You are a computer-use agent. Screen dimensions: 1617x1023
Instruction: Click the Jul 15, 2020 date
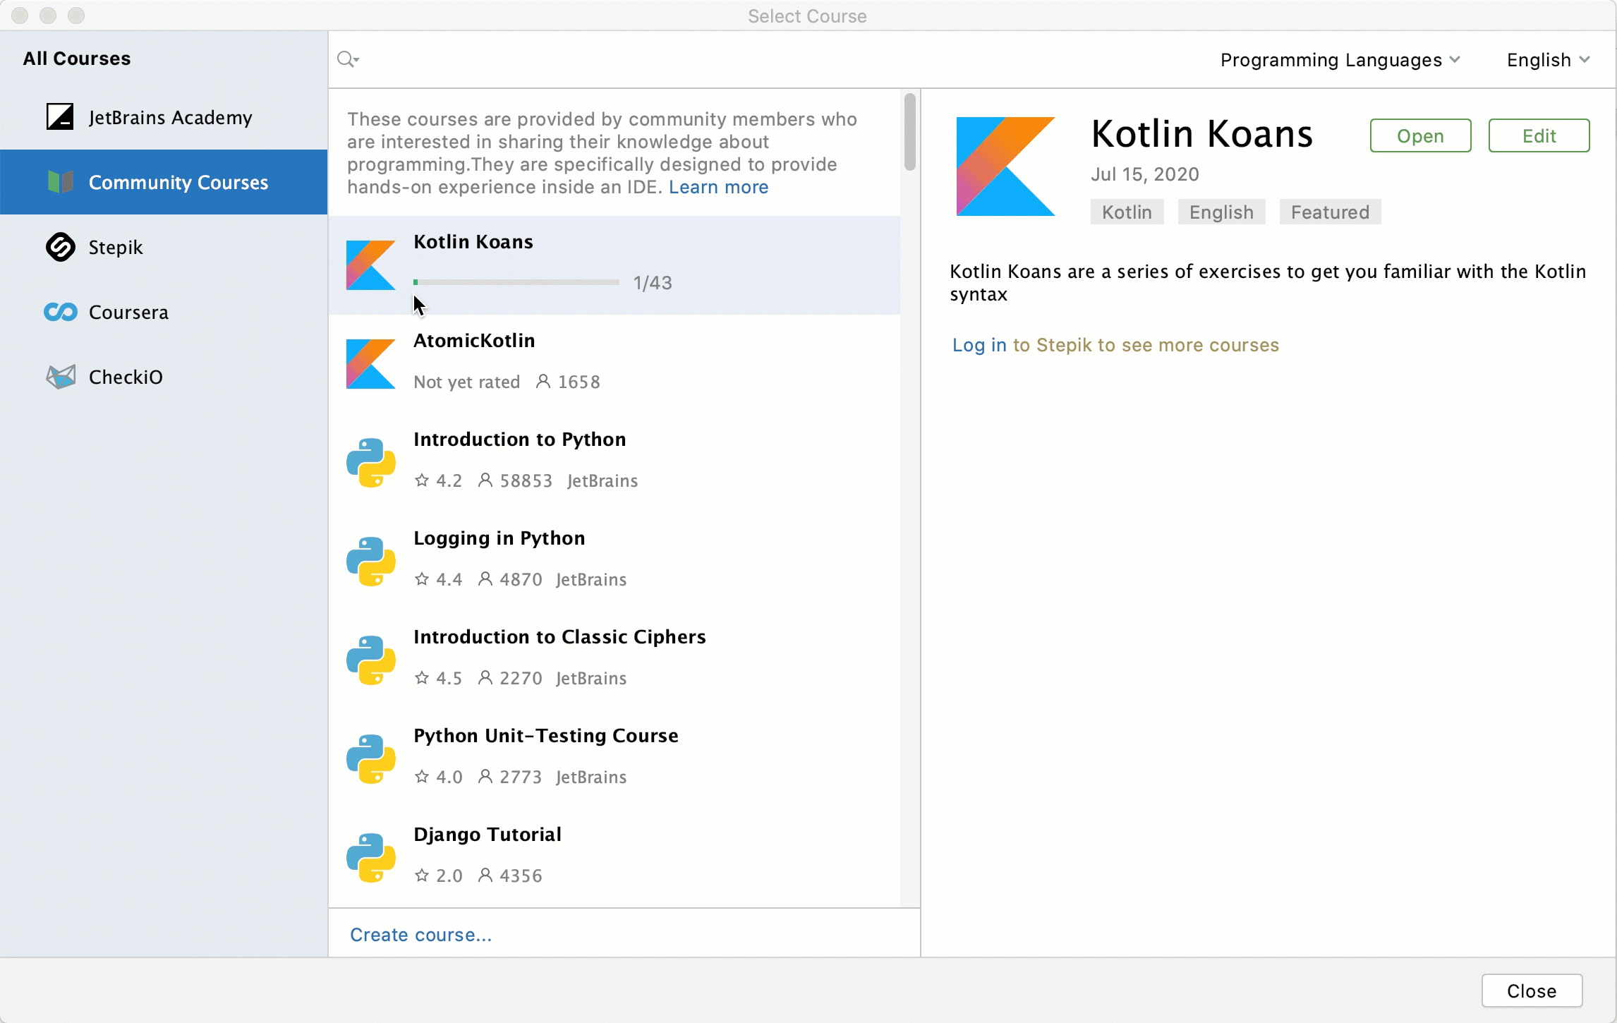point(1144,174)
